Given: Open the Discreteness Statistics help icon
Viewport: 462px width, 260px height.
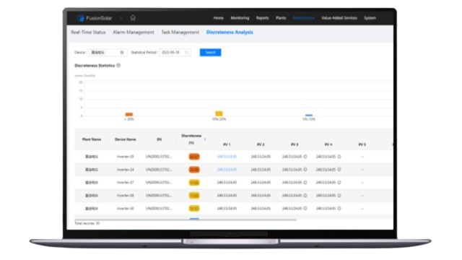Looking at the screenshot, I should point(118,66).
